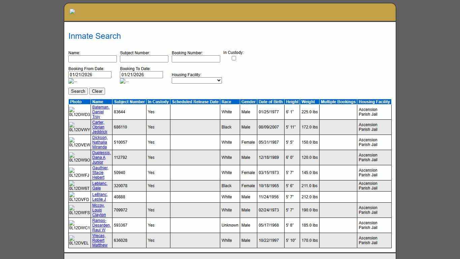Open Leblanc, Gale's record

100,186
